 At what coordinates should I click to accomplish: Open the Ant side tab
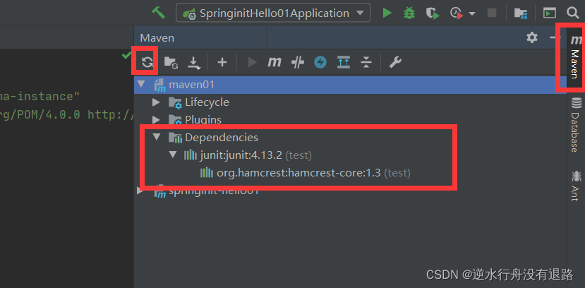click(x=576, y=186)
